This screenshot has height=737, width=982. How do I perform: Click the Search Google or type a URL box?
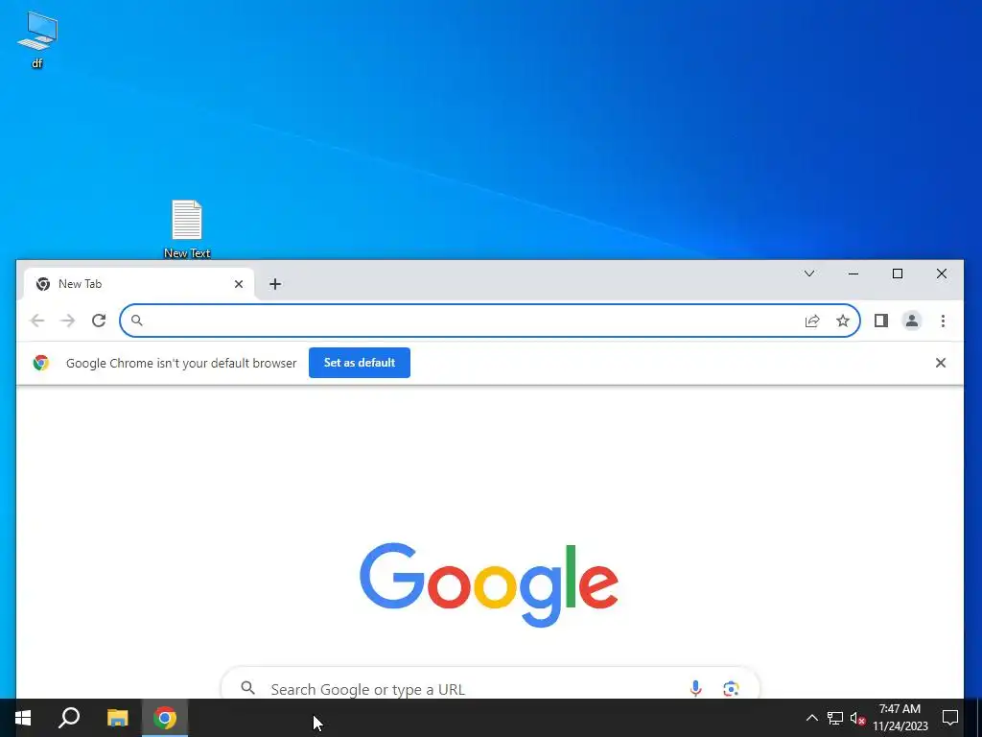(490, 685)
